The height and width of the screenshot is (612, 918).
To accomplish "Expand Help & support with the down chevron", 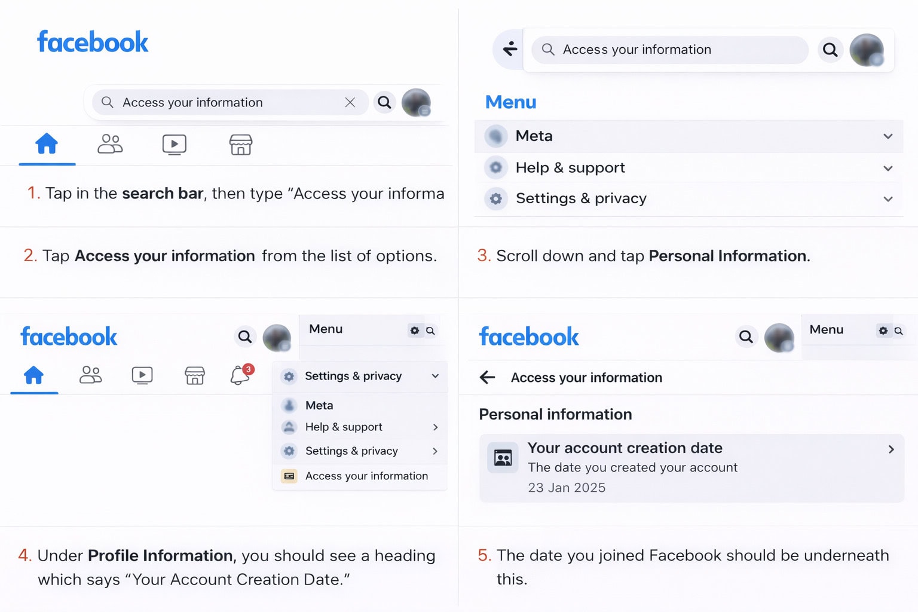I will tap(888, 168).
